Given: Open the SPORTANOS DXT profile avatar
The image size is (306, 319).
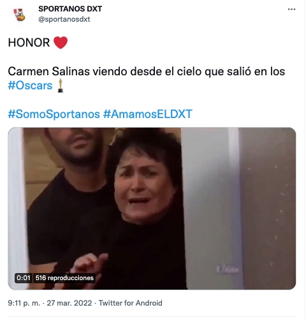Looking at the screenshot, I should 19,15.
